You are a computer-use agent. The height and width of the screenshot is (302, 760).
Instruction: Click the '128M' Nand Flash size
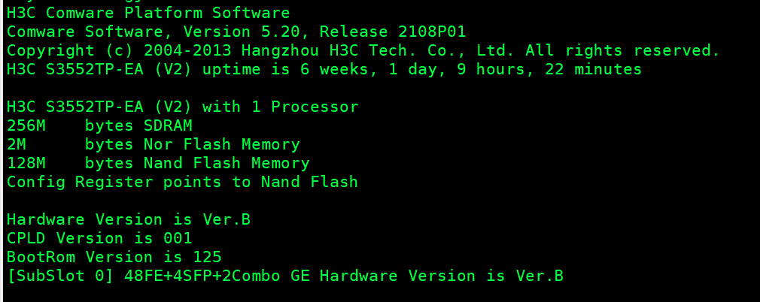(26, 163)
